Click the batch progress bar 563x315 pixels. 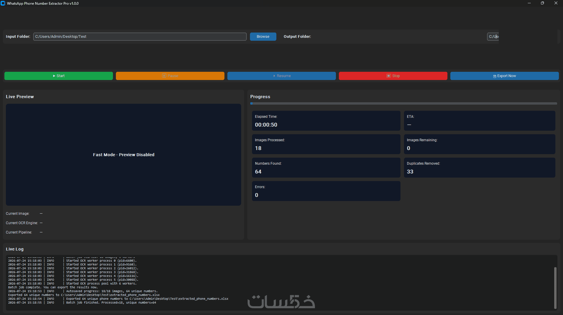point(403,103)
